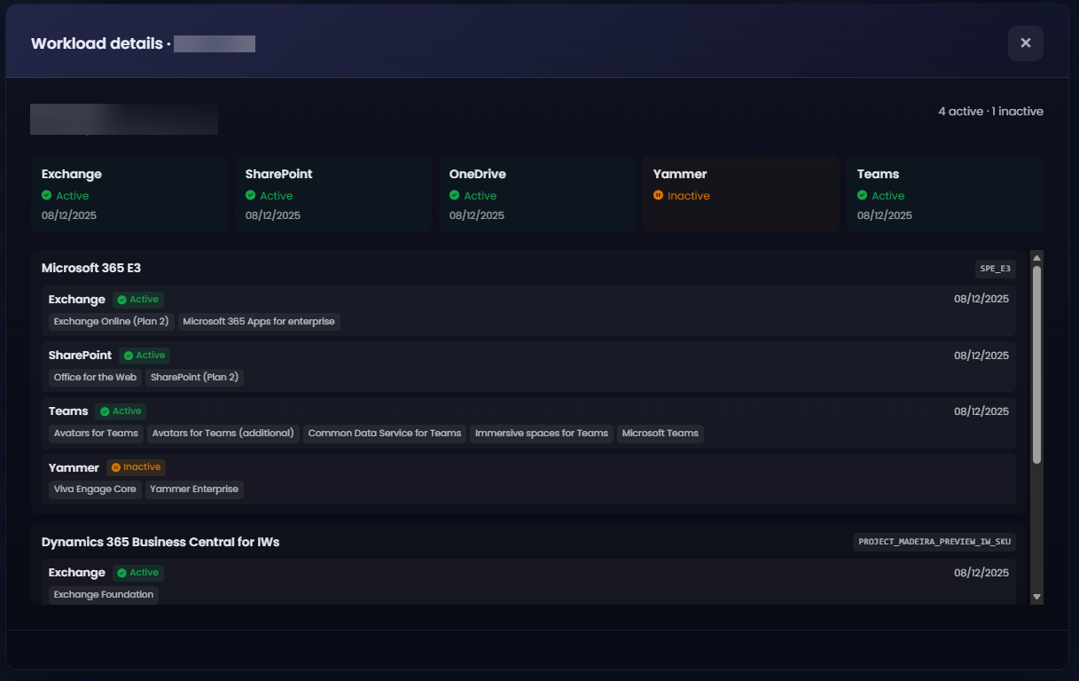This screenshot has height=681, width=1079.
Task: Select the OneDrive workload card
Action: pyautogui.click(x=537, y=194)
